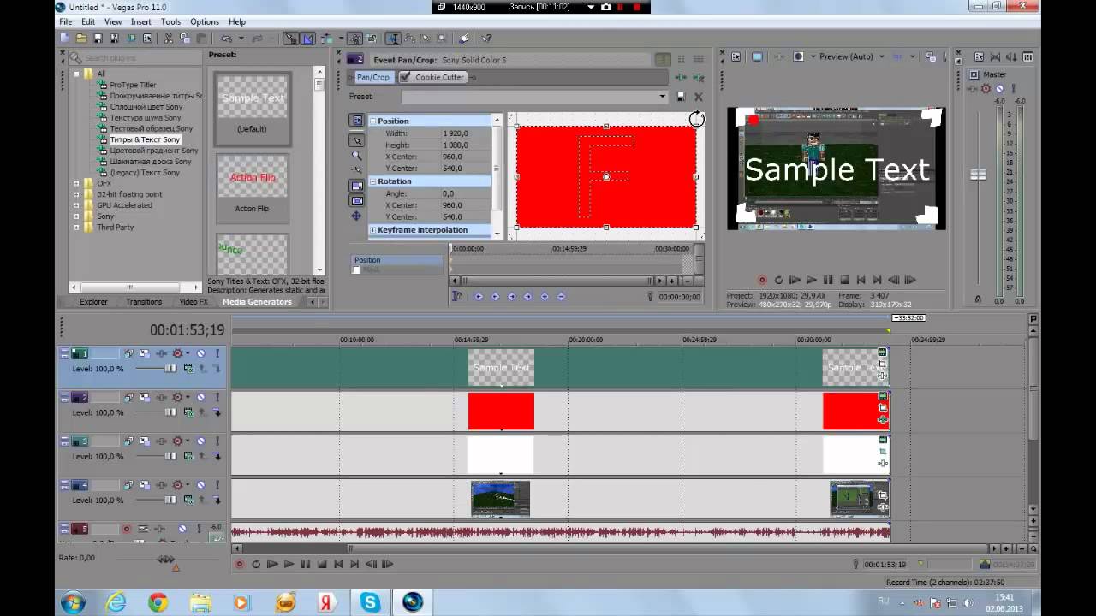Switch to the Video FX tab
Image resolution: width=1096 pixels, height=616 pixels.
point(194,302)
